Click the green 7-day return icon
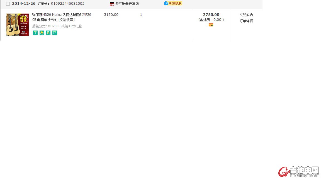The image size is (321, 180). tap(35, 33)
